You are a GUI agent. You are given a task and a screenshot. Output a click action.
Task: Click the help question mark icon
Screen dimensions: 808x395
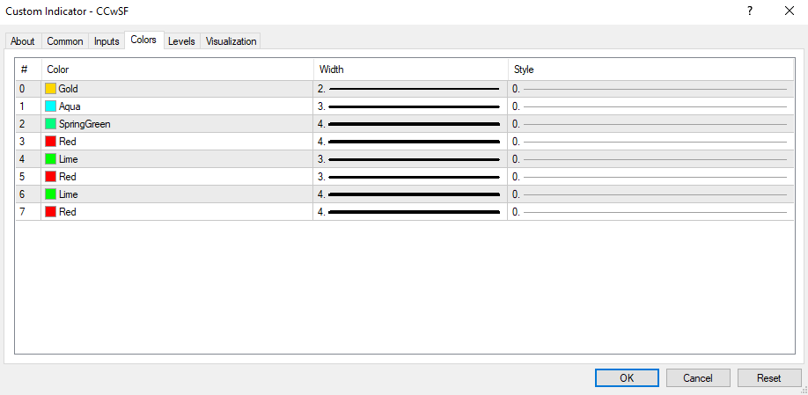click(750, 11)
